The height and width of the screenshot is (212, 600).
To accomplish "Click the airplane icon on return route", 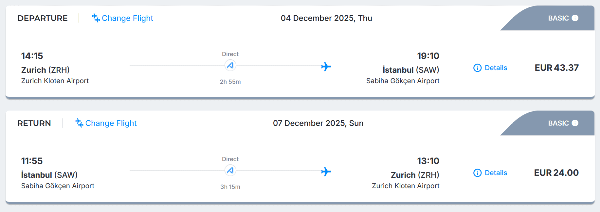I will [326, 172].
